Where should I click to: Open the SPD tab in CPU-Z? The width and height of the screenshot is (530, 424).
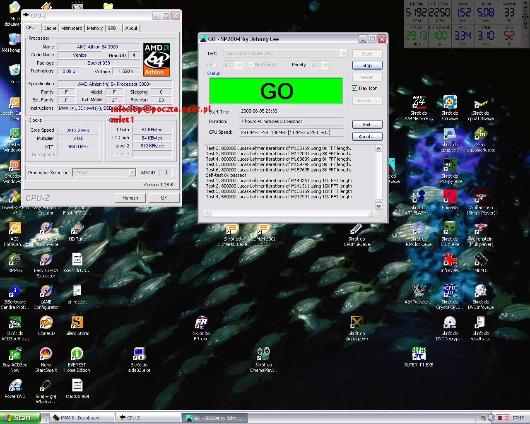coord(112,28)
